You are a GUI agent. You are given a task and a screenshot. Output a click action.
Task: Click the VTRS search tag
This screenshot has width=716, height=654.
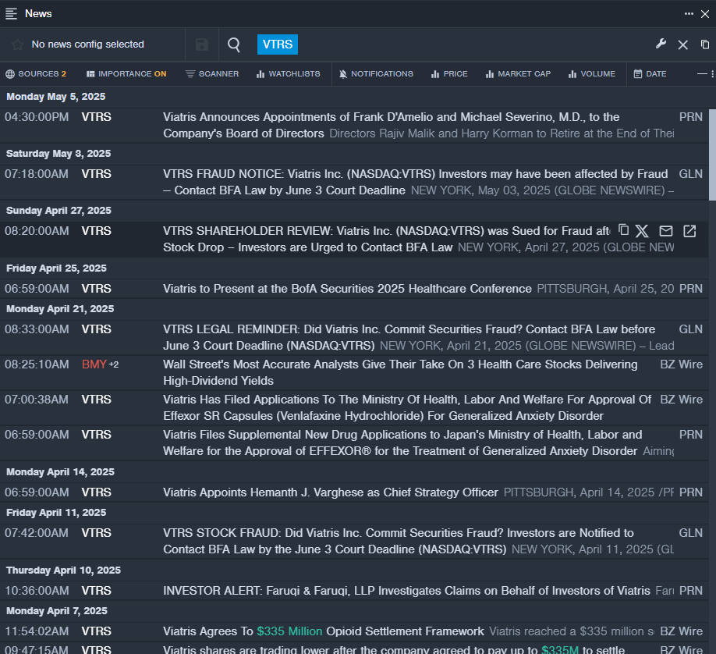(x=278, y=44)
